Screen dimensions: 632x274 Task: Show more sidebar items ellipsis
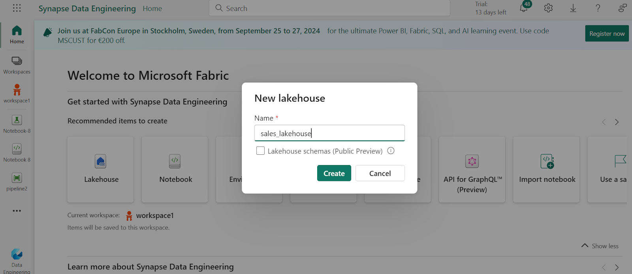pos(17,211)
